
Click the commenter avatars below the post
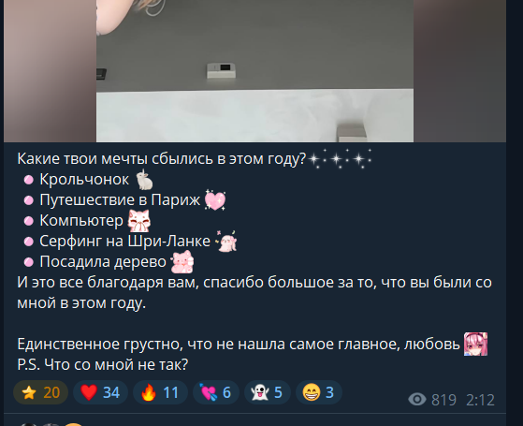coord(51,424)
